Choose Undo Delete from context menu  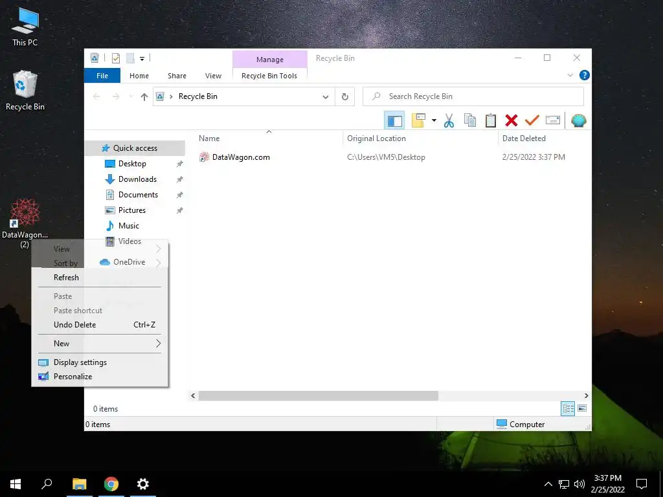pyautogui.click(x=100, y=325)
